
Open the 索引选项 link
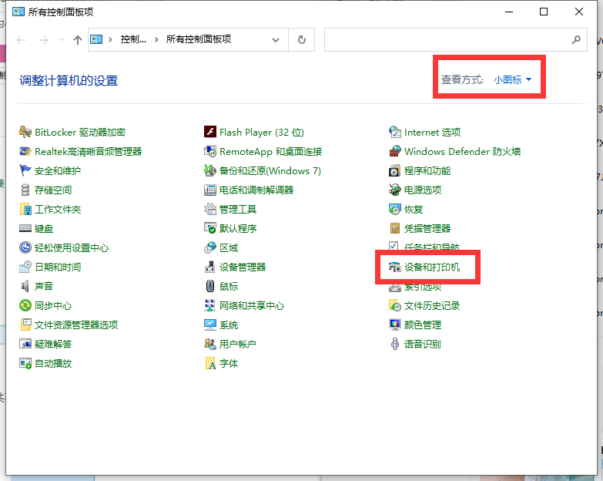tap(422, 287)
